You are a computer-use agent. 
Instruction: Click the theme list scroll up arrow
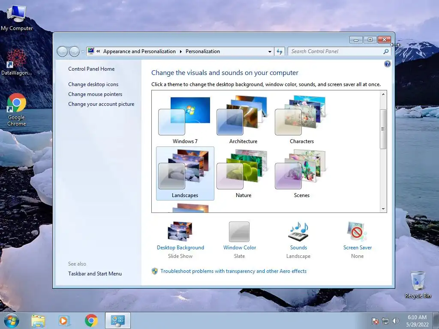click(383, 94)
